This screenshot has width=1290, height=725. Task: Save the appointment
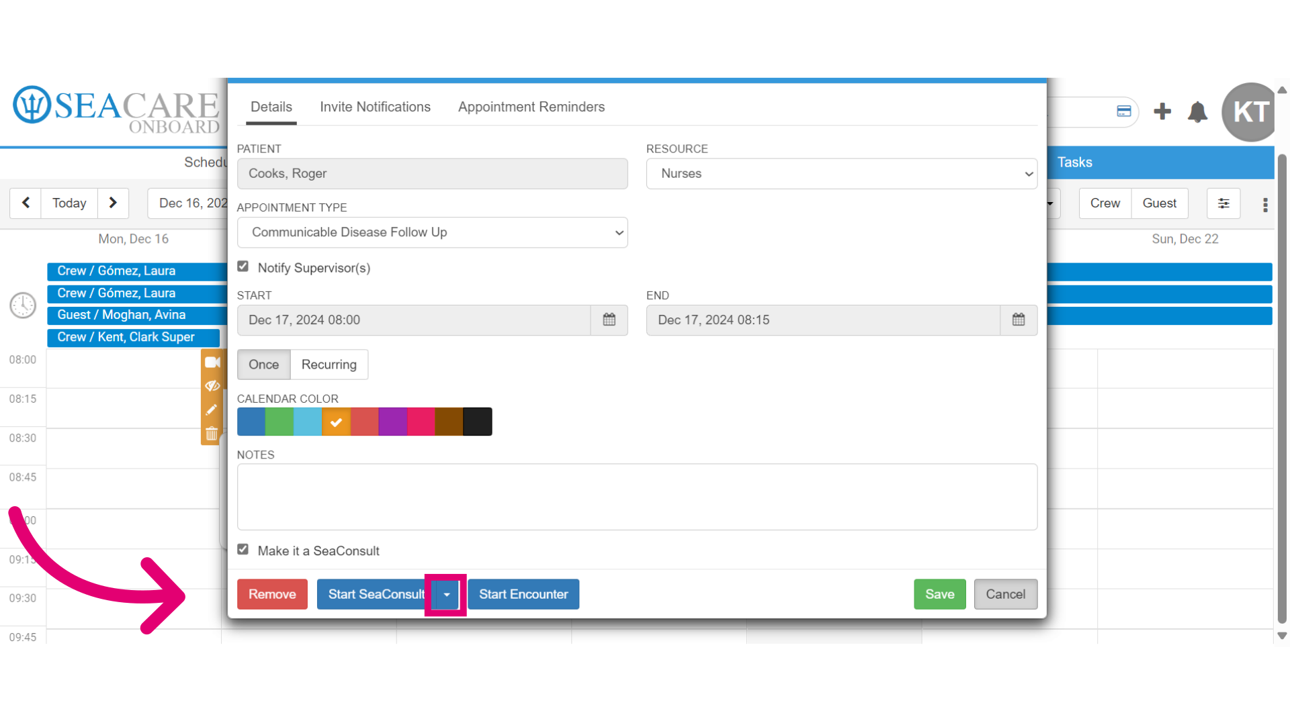click(939, 594)
